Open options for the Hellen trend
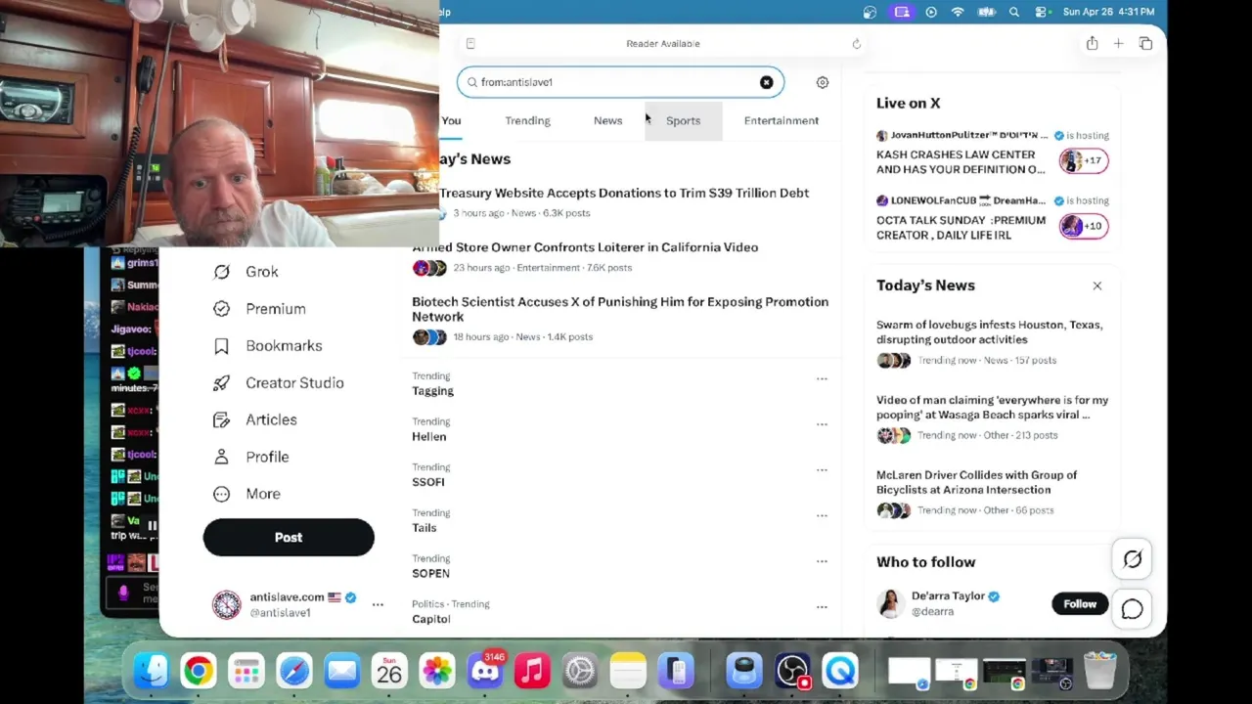 (x=822, y=424)
